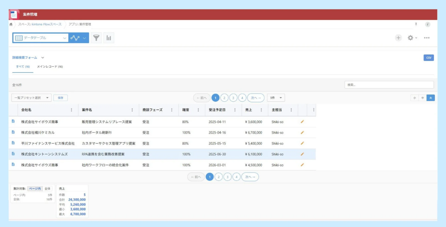Image resolution: width=446 pixels, height=227 pixels.
Task: Edit the カスタマーサクセス管理アプリ提案 record pencil
Action: tap(302, 143)
